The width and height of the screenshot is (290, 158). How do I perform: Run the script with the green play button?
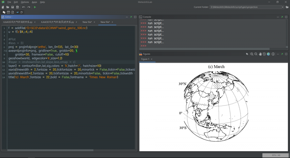pos(35,7)
